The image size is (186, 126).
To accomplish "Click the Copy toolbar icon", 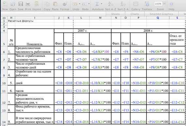I will pyautogui.click(x=47, y=4).
